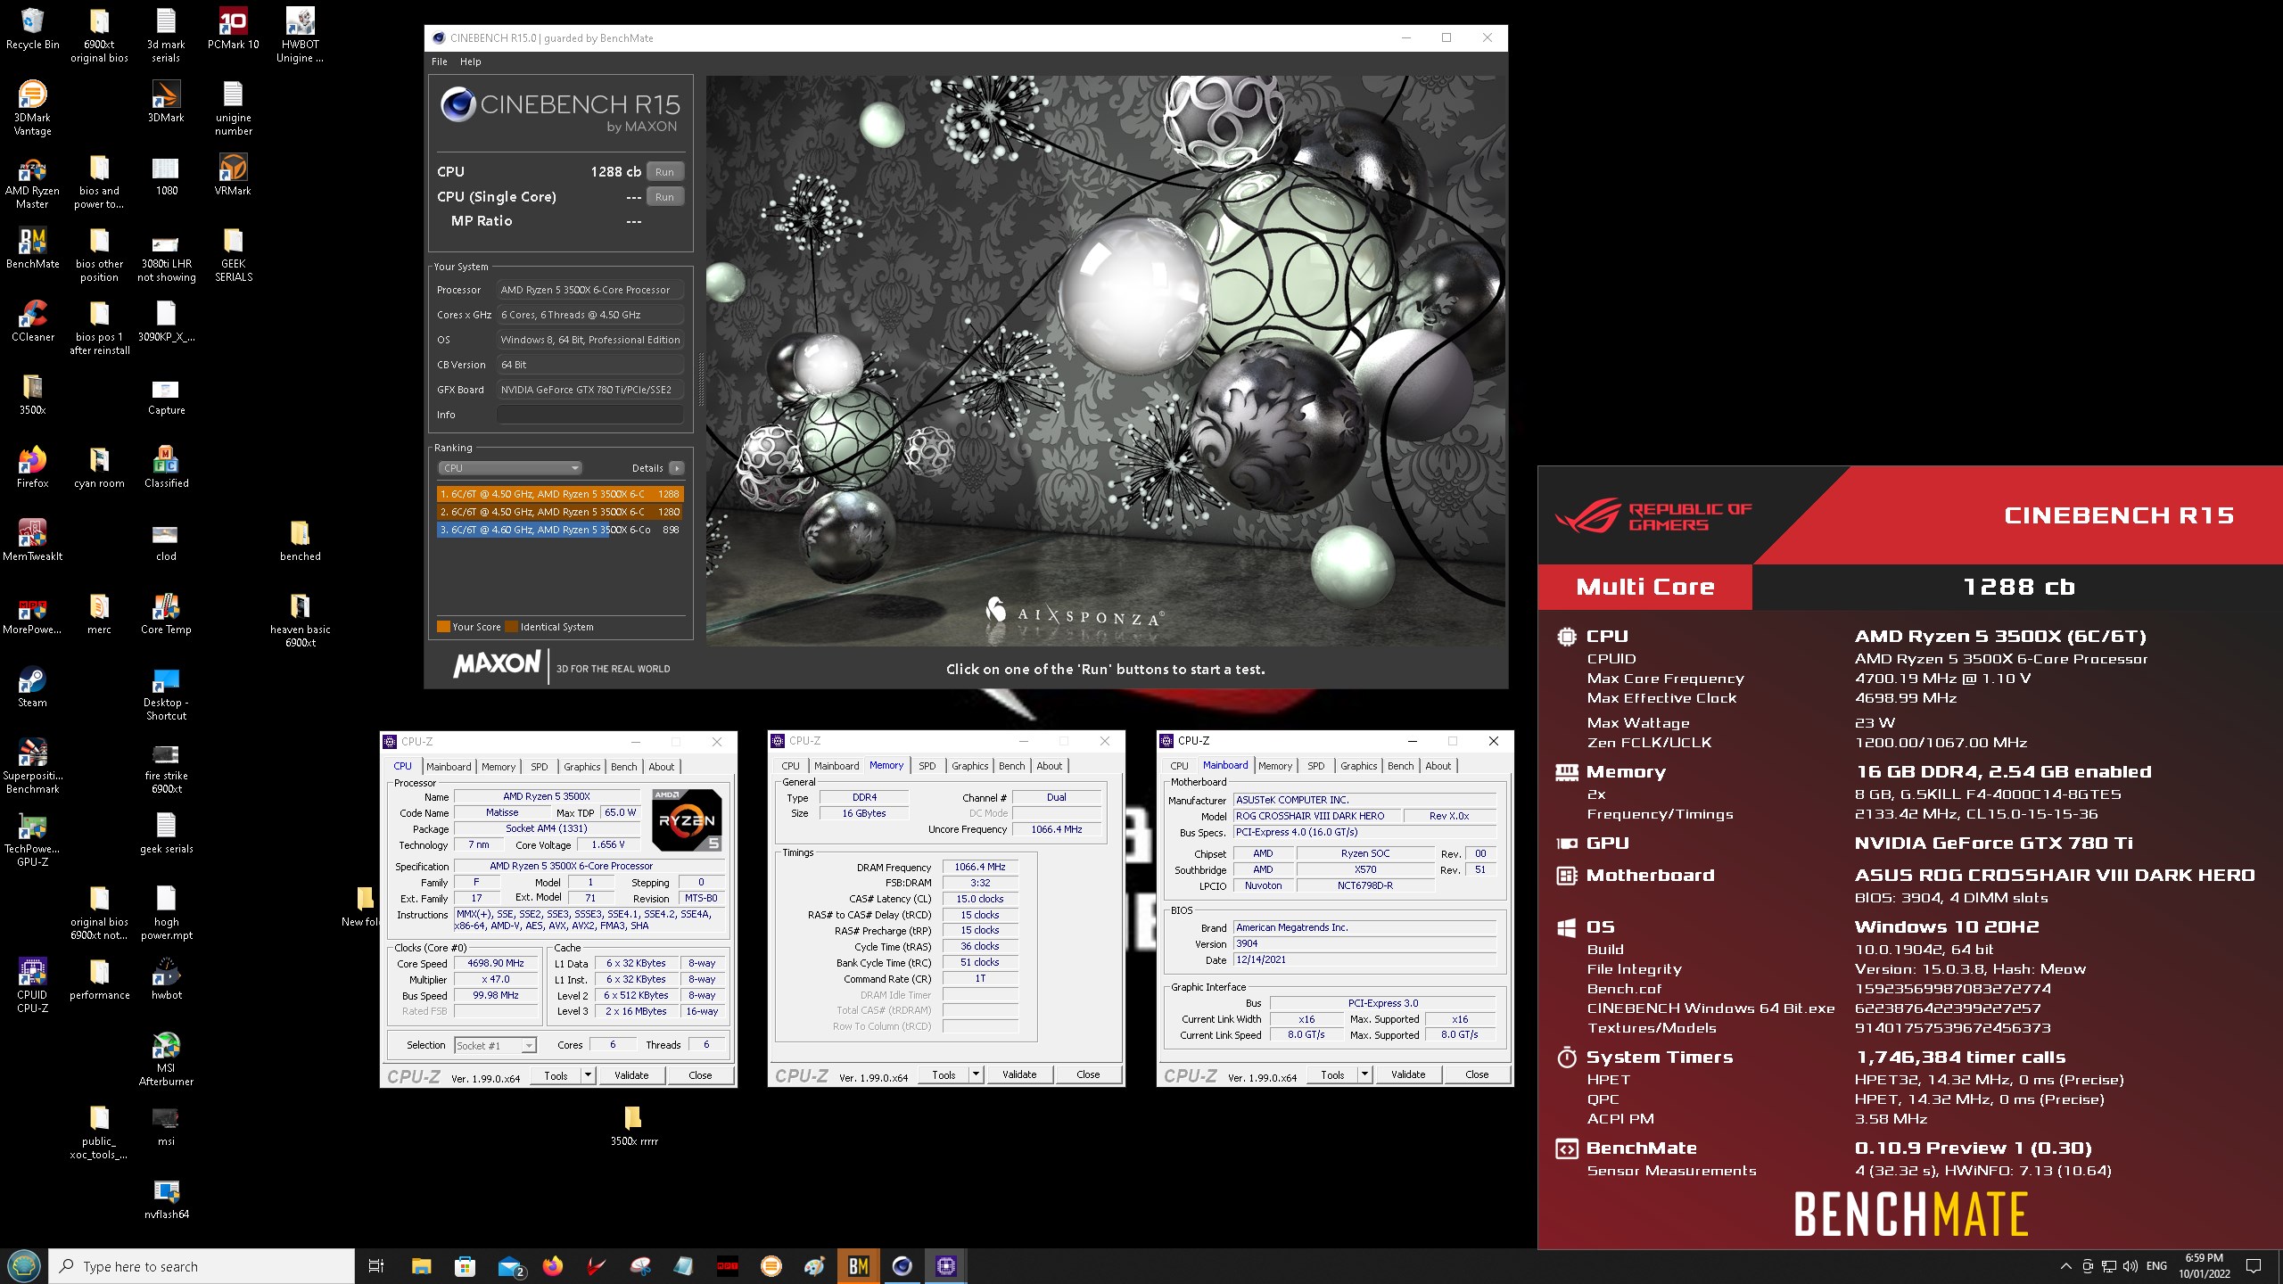Screen dimensions: 2283x1284
Task: Click Validate in the first CPU-Z window
Action: pyautogui.click(x=631, y=1075)
